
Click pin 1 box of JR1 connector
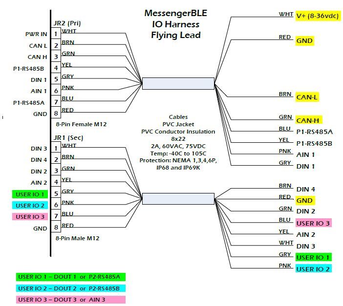pos(56,148)
